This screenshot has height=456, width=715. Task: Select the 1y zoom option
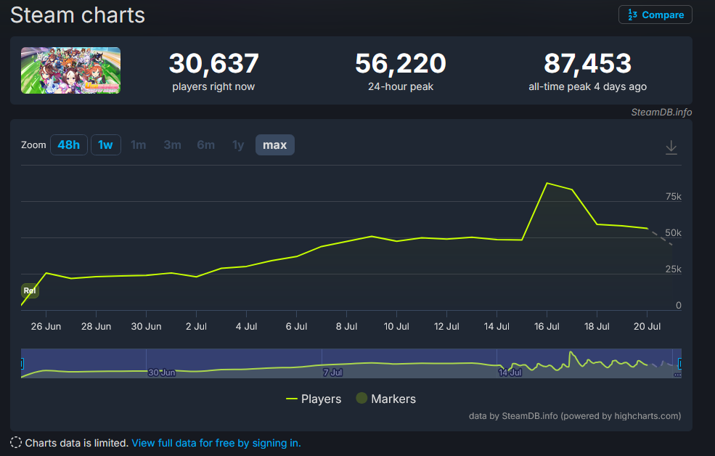click(238, 145)
